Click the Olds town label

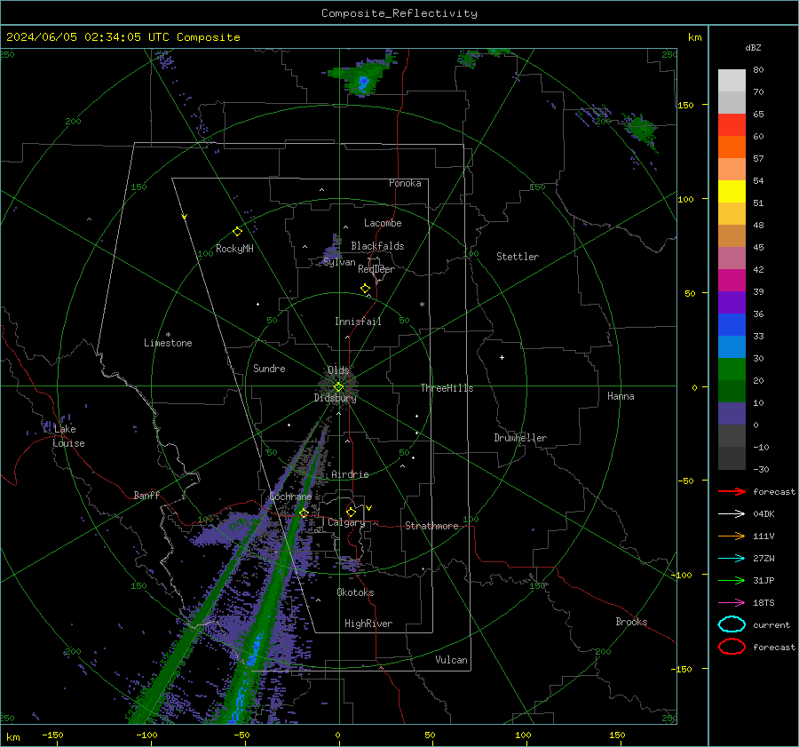(x=338, y=370)
